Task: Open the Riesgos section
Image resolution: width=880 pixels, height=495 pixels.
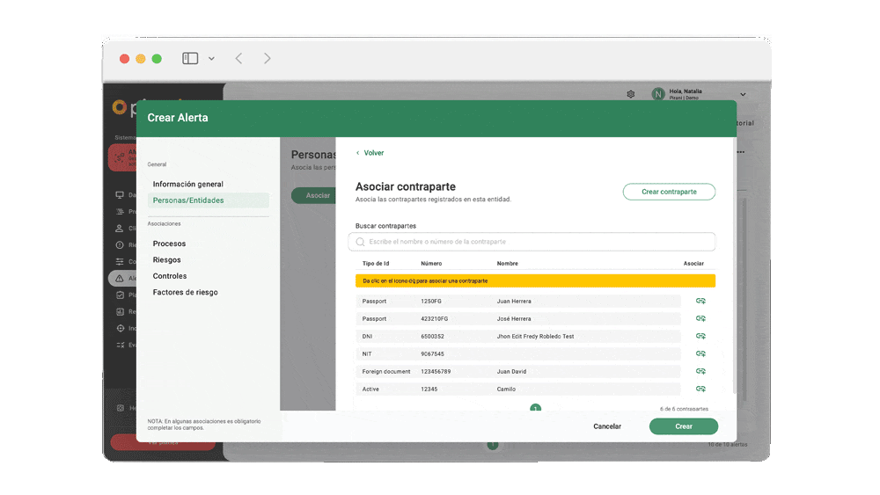Action: click(166, 260)
